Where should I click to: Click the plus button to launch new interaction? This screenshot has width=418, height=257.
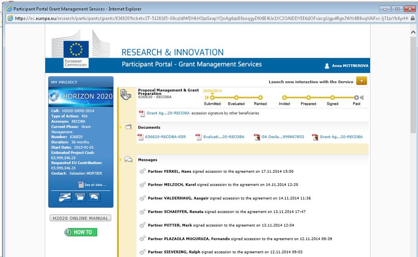pos(361,81)
